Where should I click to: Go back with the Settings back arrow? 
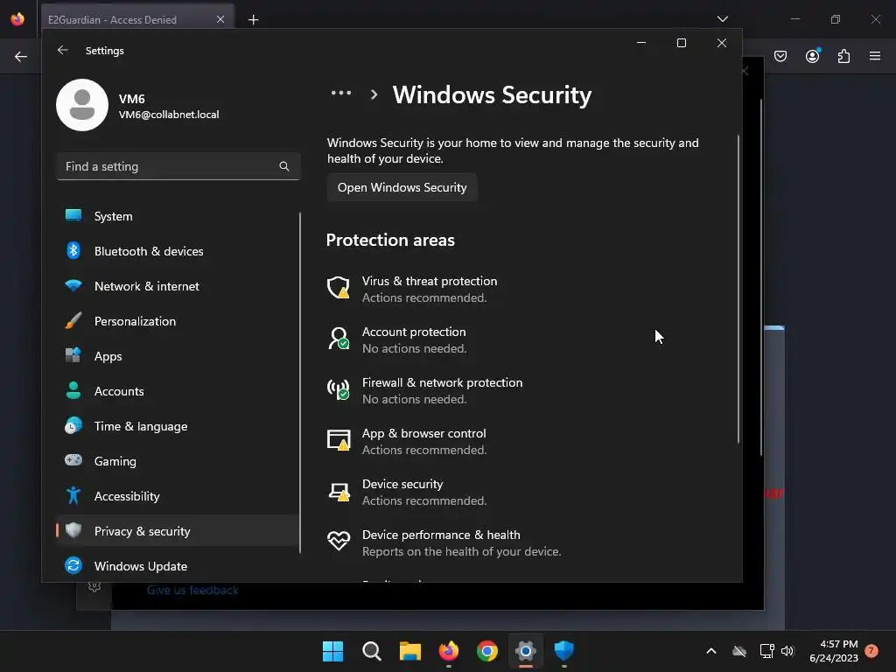63,50
